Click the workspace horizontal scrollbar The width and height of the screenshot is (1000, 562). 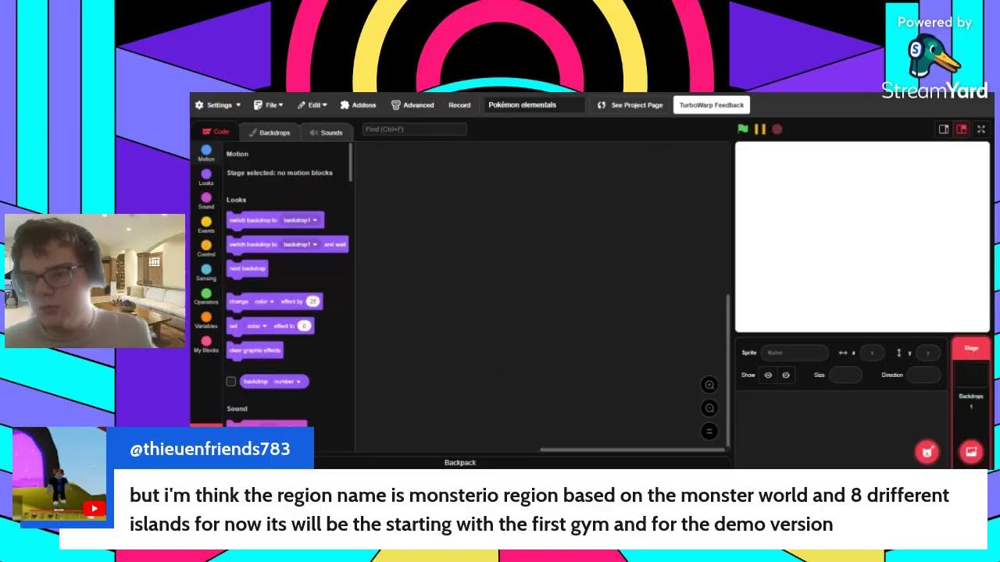632,450
